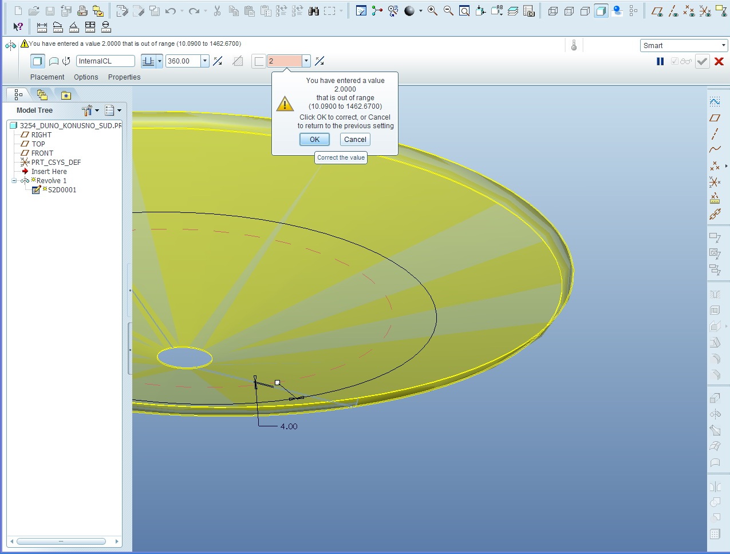Pause the Revolve feature tool
Image resolution: width=730 pixels, height=554 pixels.
[x=660, y=61]
